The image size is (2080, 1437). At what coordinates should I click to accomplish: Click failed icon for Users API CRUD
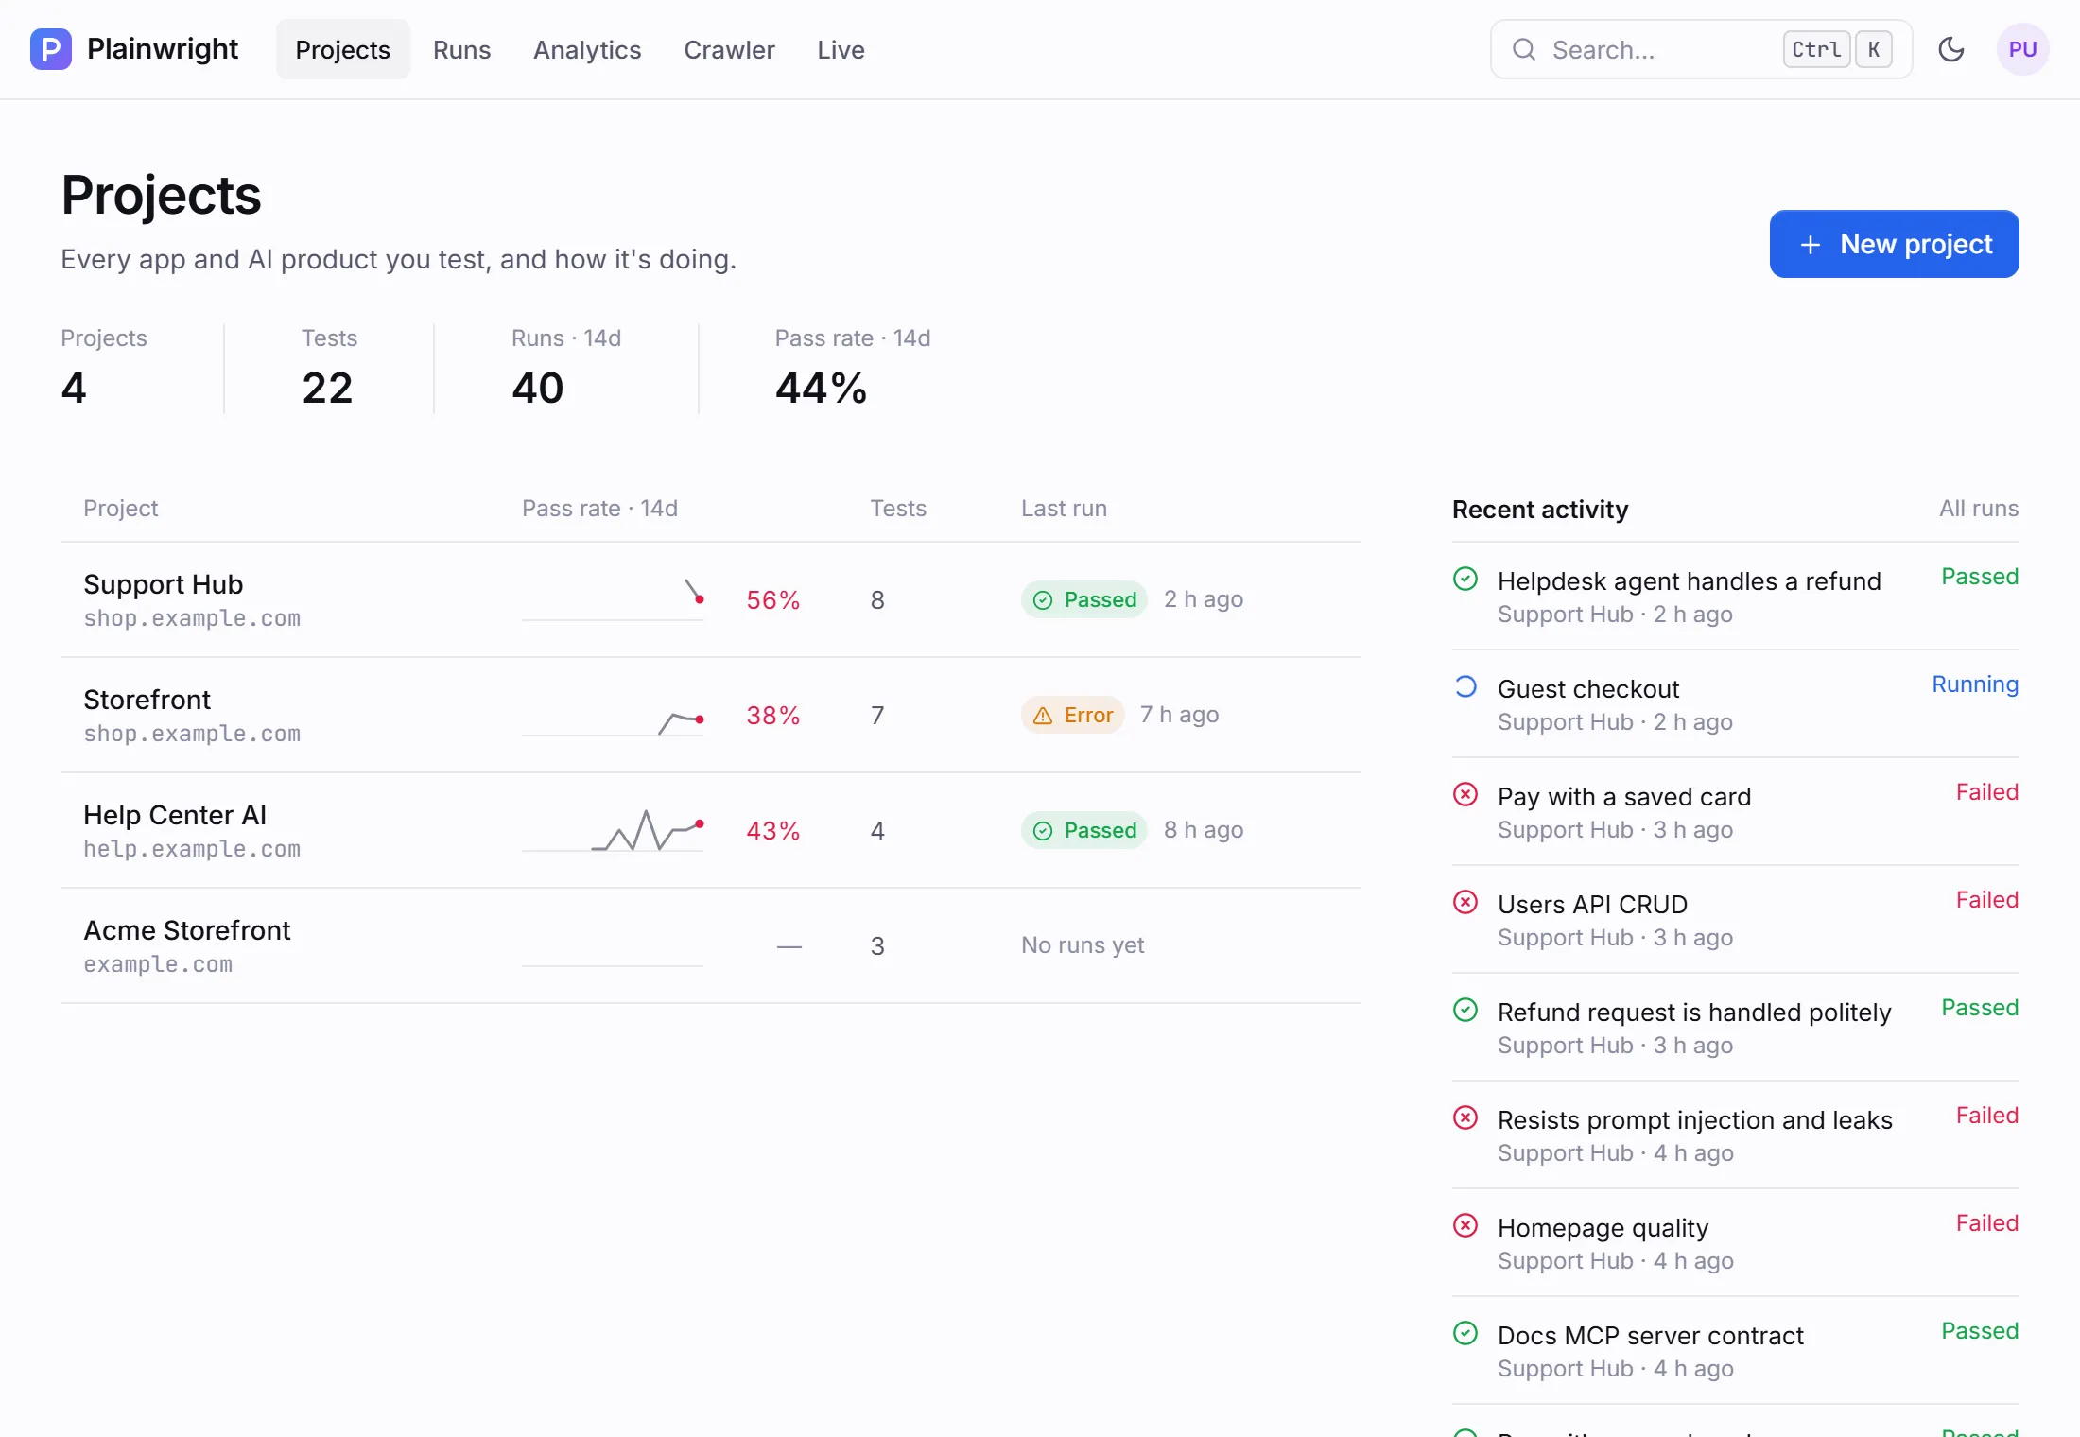[1465, 902]
